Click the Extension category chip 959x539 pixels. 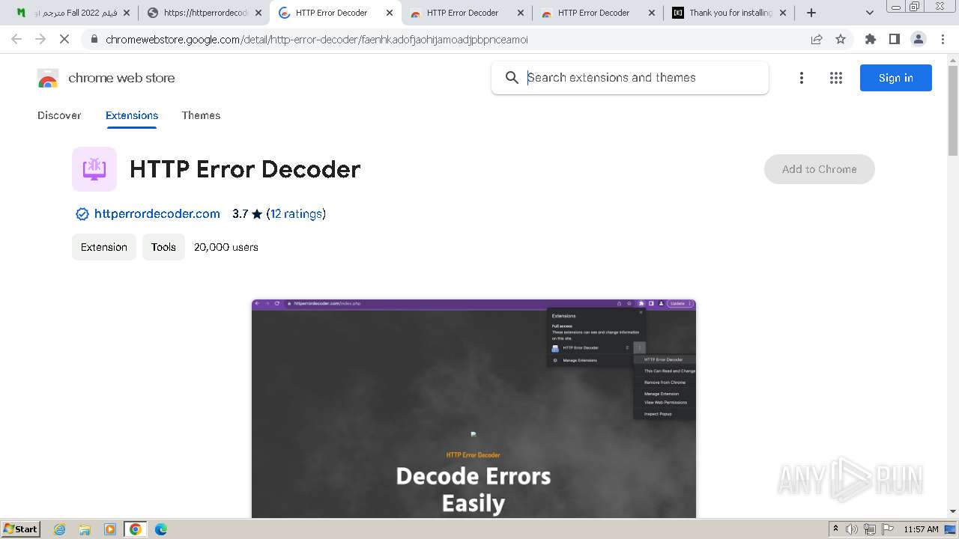(104, 247)
